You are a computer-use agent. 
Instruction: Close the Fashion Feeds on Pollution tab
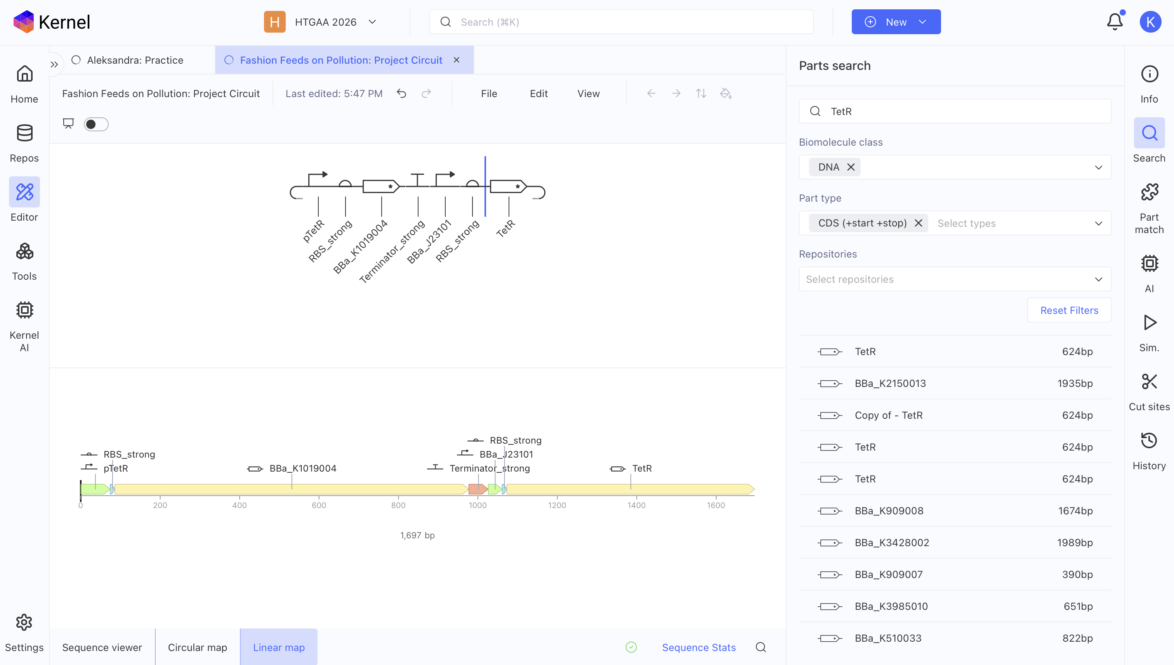click(457, 60)
